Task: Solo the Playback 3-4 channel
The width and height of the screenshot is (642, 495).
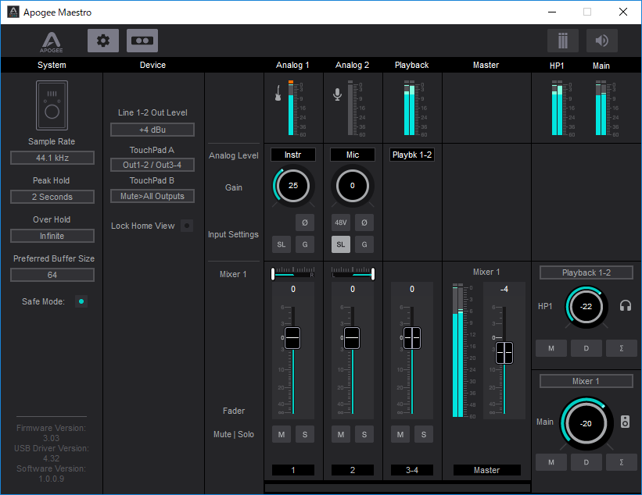Action: tap(424, 435)
